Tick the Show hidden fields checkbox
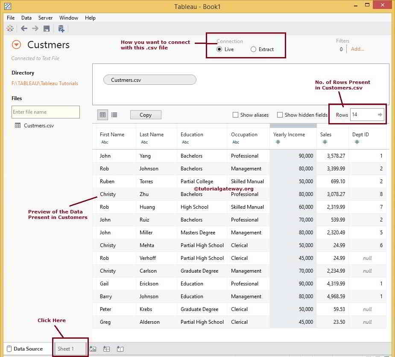Image resolution: width=395 pixels, height=357 pixels. (x=280, y=115)
